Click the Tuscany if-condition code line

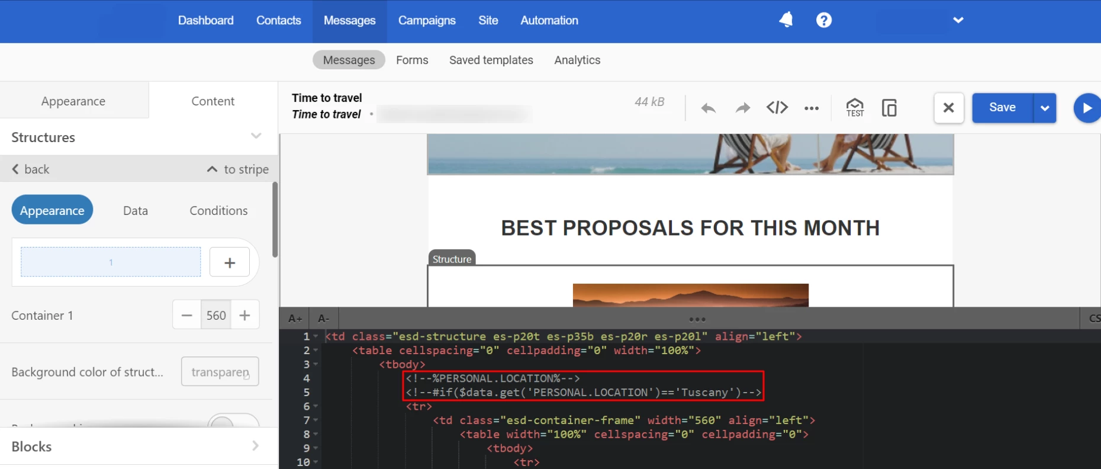coord(584,393)
